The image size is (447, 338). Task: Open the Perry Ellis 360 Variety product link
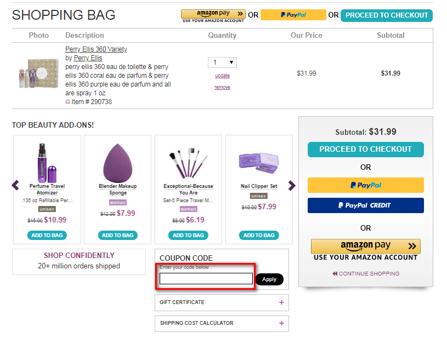96,49
